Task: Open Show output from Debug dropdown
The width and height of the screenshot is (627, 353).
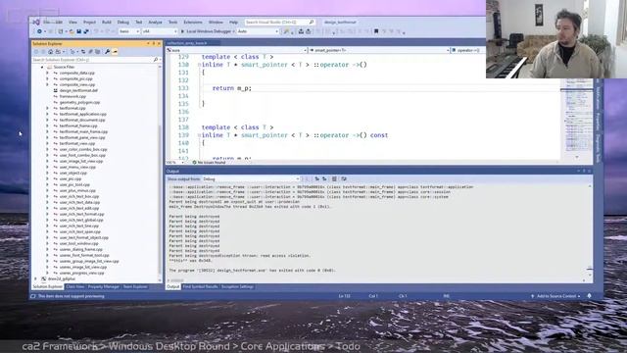Action: click(251, 178)
